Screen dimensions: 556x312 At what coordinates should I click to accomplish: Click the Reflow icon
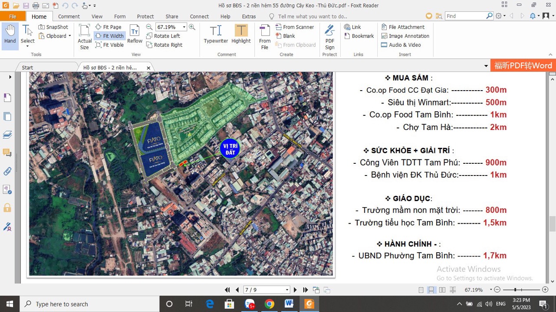click(x=135, y=34)
